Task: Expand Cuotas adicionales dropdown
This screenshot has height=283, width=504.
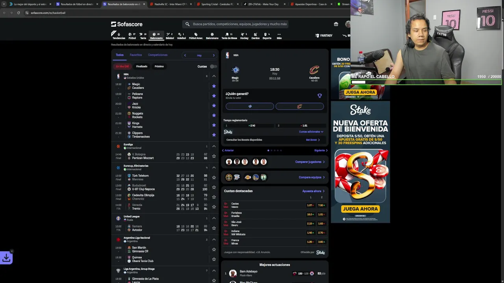Action: 311,132
